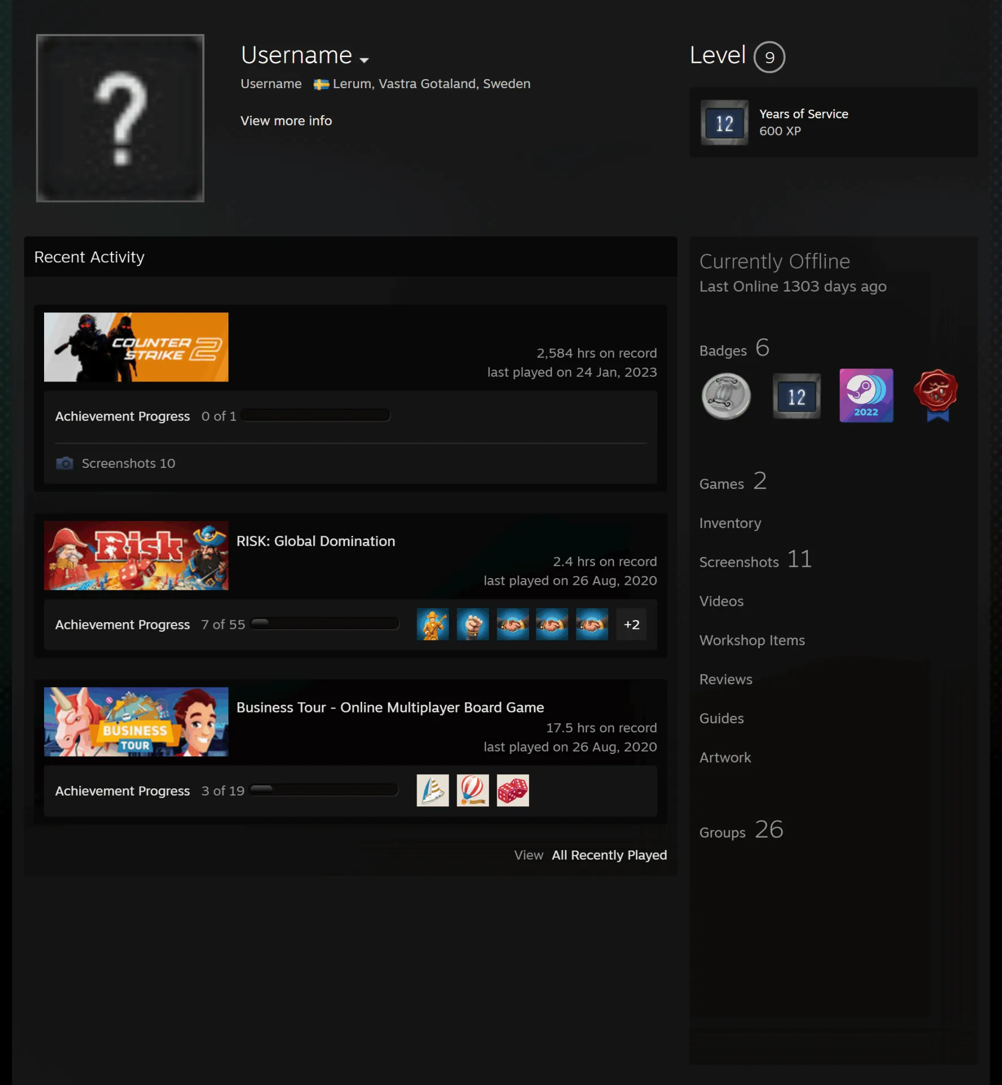Open RISK: Global Domination title
Viewport: 1002px width, 1085px height.
[x=316, y=541]
